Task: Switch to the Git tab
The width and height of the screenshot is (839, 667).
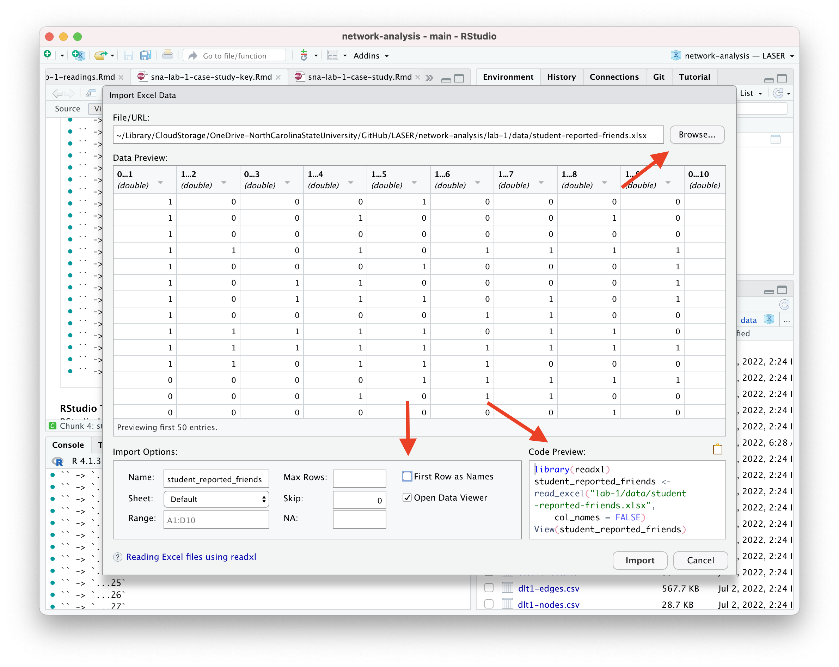Action: [659, 77]
